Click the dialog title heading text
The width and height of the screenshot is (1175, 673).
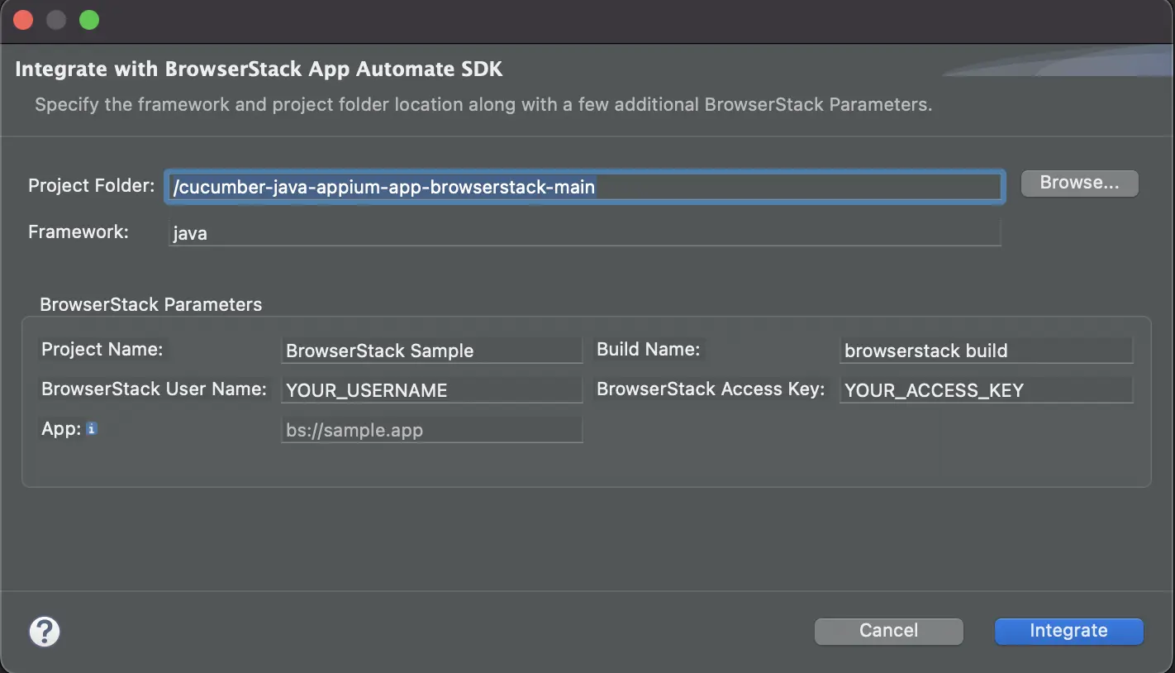(x=259, y=69)
